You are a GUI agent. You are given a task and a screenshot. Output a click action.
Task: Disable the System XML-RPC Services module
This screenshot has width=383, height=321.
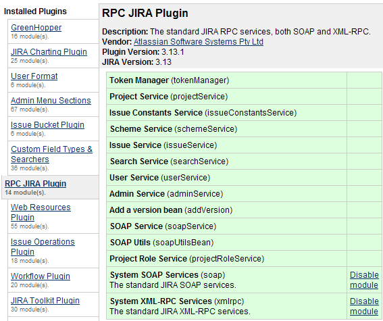[x=364, y=306]
